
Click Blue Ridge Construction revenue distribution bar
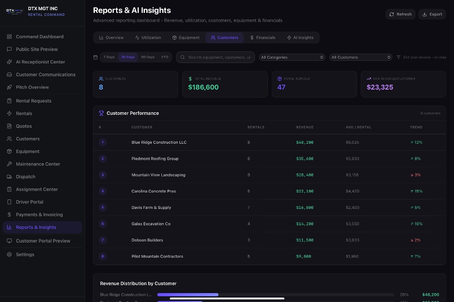click(x=188, y=294)
